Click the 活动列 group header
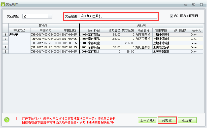Image resolution: width=207 pixels, height=128 pixels. tap(141, 26)
